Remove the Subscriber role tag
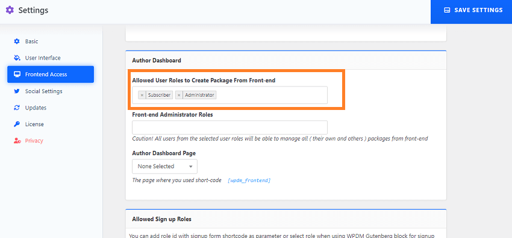The image size is (512, 238). tap(142, 95)
